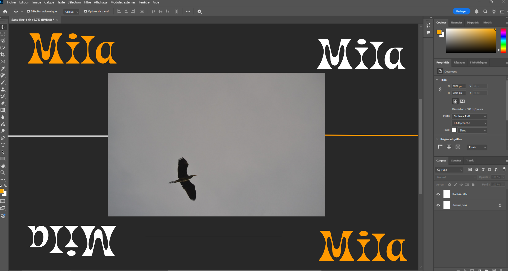Screen dimensions: 508x271
Task: Select the Horizontal Type tool
Action: pos(3,145)
